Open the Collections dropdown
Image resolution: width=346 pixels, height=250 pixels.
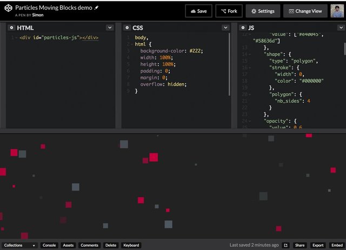(x=19, y=245)
